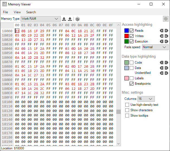The image size is (170, 151).
Task: Click the row address 18040
Action: (x=7, y=49)
